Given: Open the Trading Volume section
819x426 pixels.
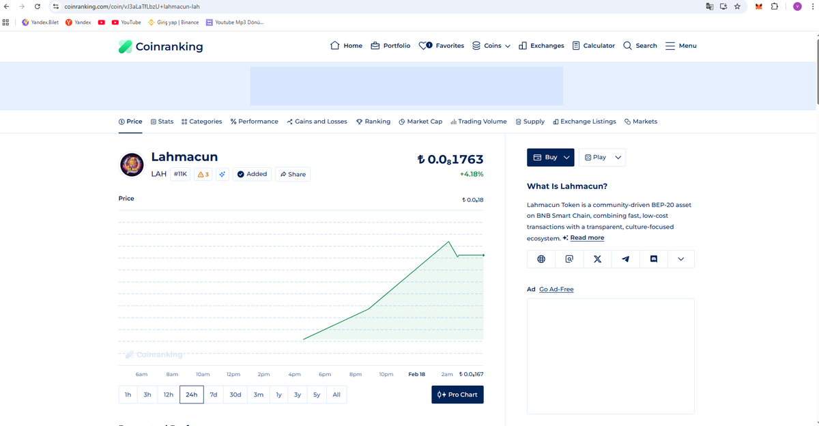Looking at the screenshot, I should [x=478, y=121].
